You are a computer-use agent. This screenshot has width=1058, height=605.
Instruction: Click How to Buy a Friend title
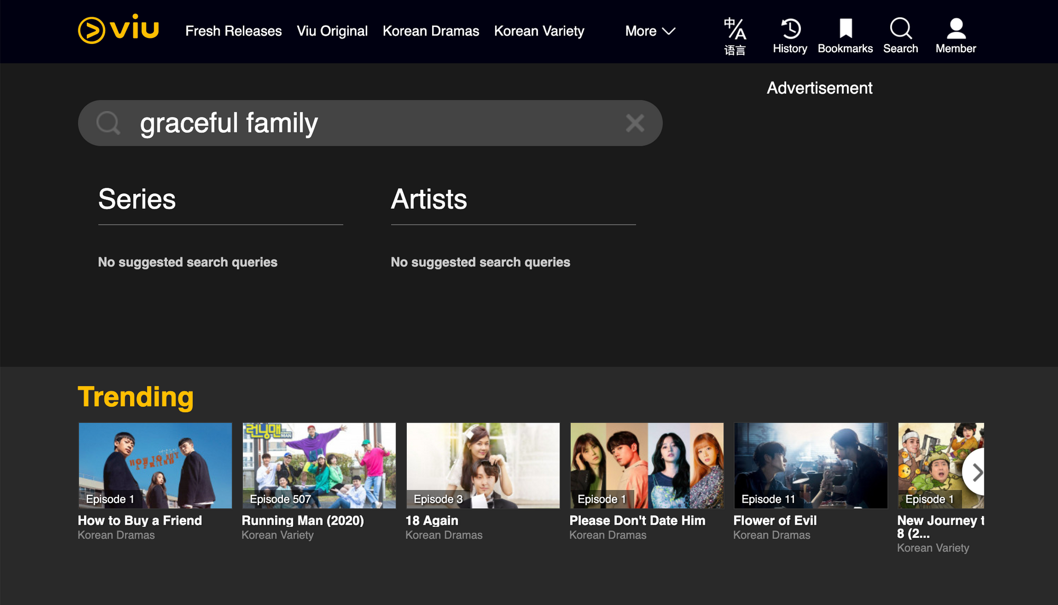point(140,520)
